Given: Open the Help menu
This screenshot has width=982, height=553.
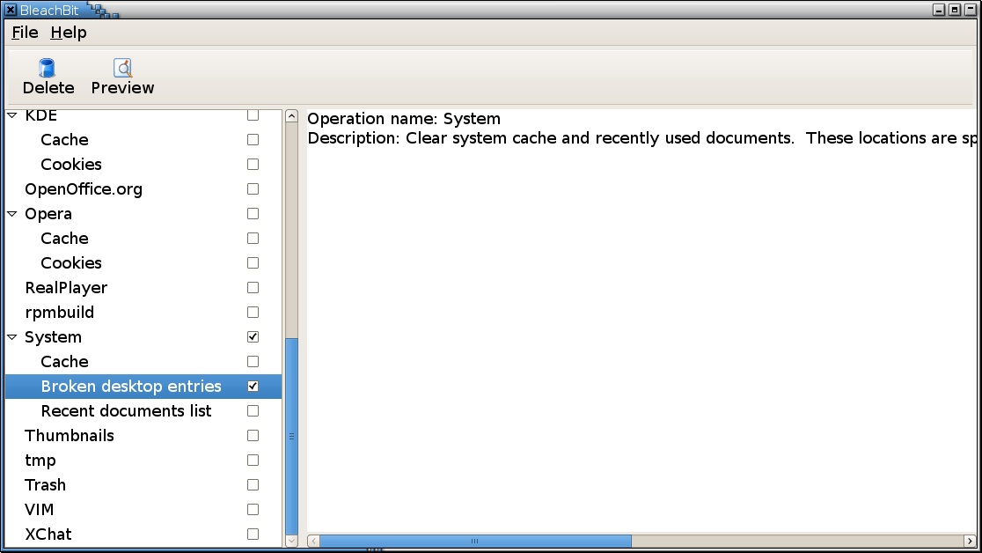Looking at the screenshot, I should point(69,33).
